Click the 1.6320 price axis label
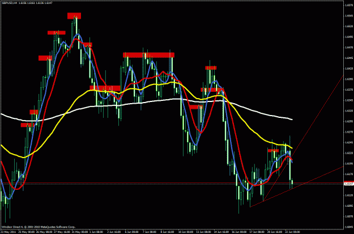Viewport: 354px width, 234px height. pos(348,110)
